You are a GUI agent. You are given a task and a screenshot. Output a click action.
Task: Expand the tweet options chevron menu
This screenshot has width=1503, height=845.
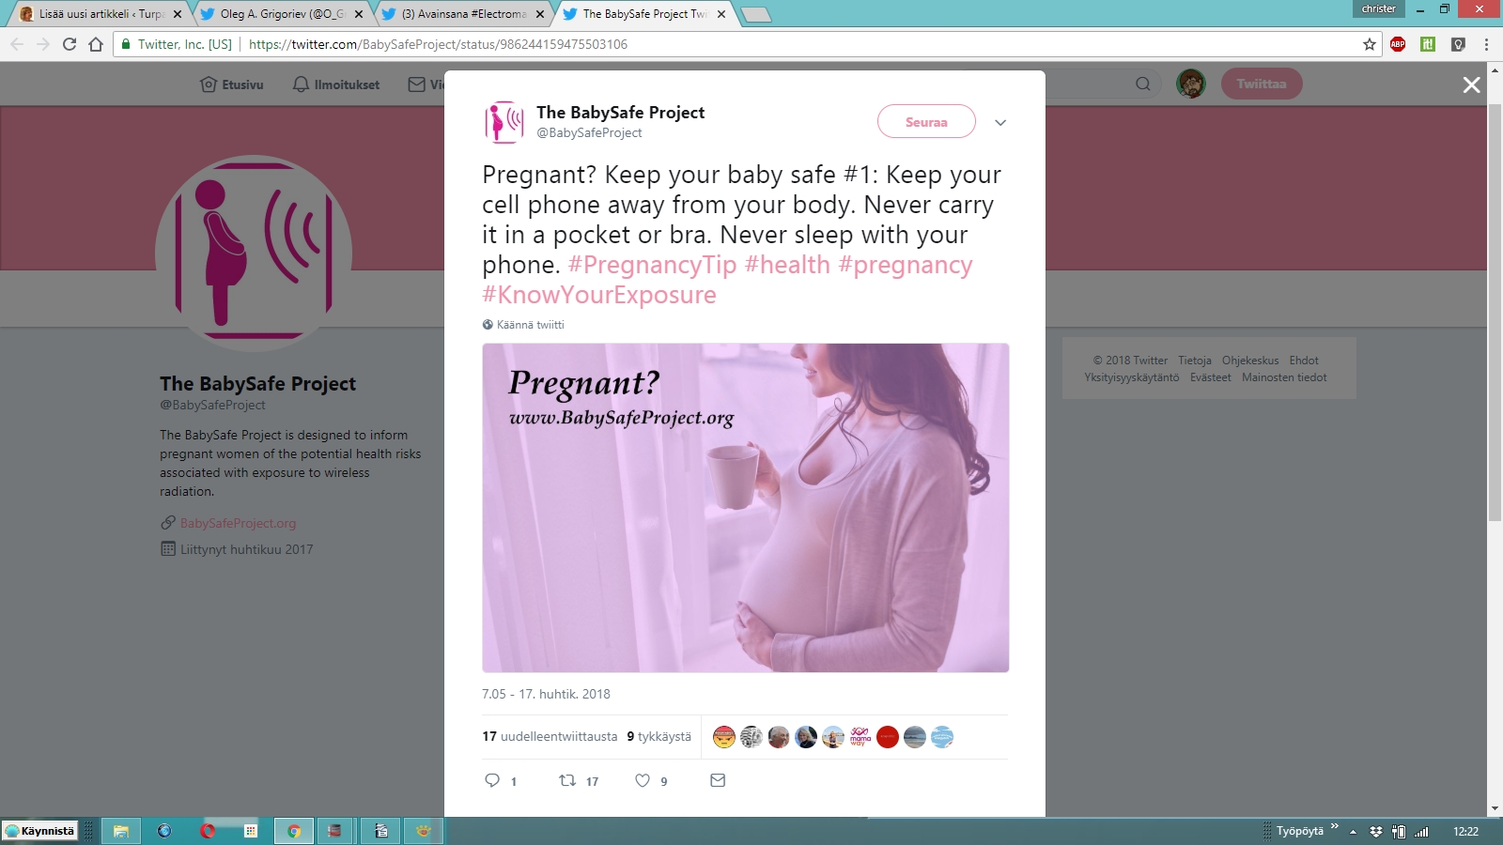tap(1000, 122)
